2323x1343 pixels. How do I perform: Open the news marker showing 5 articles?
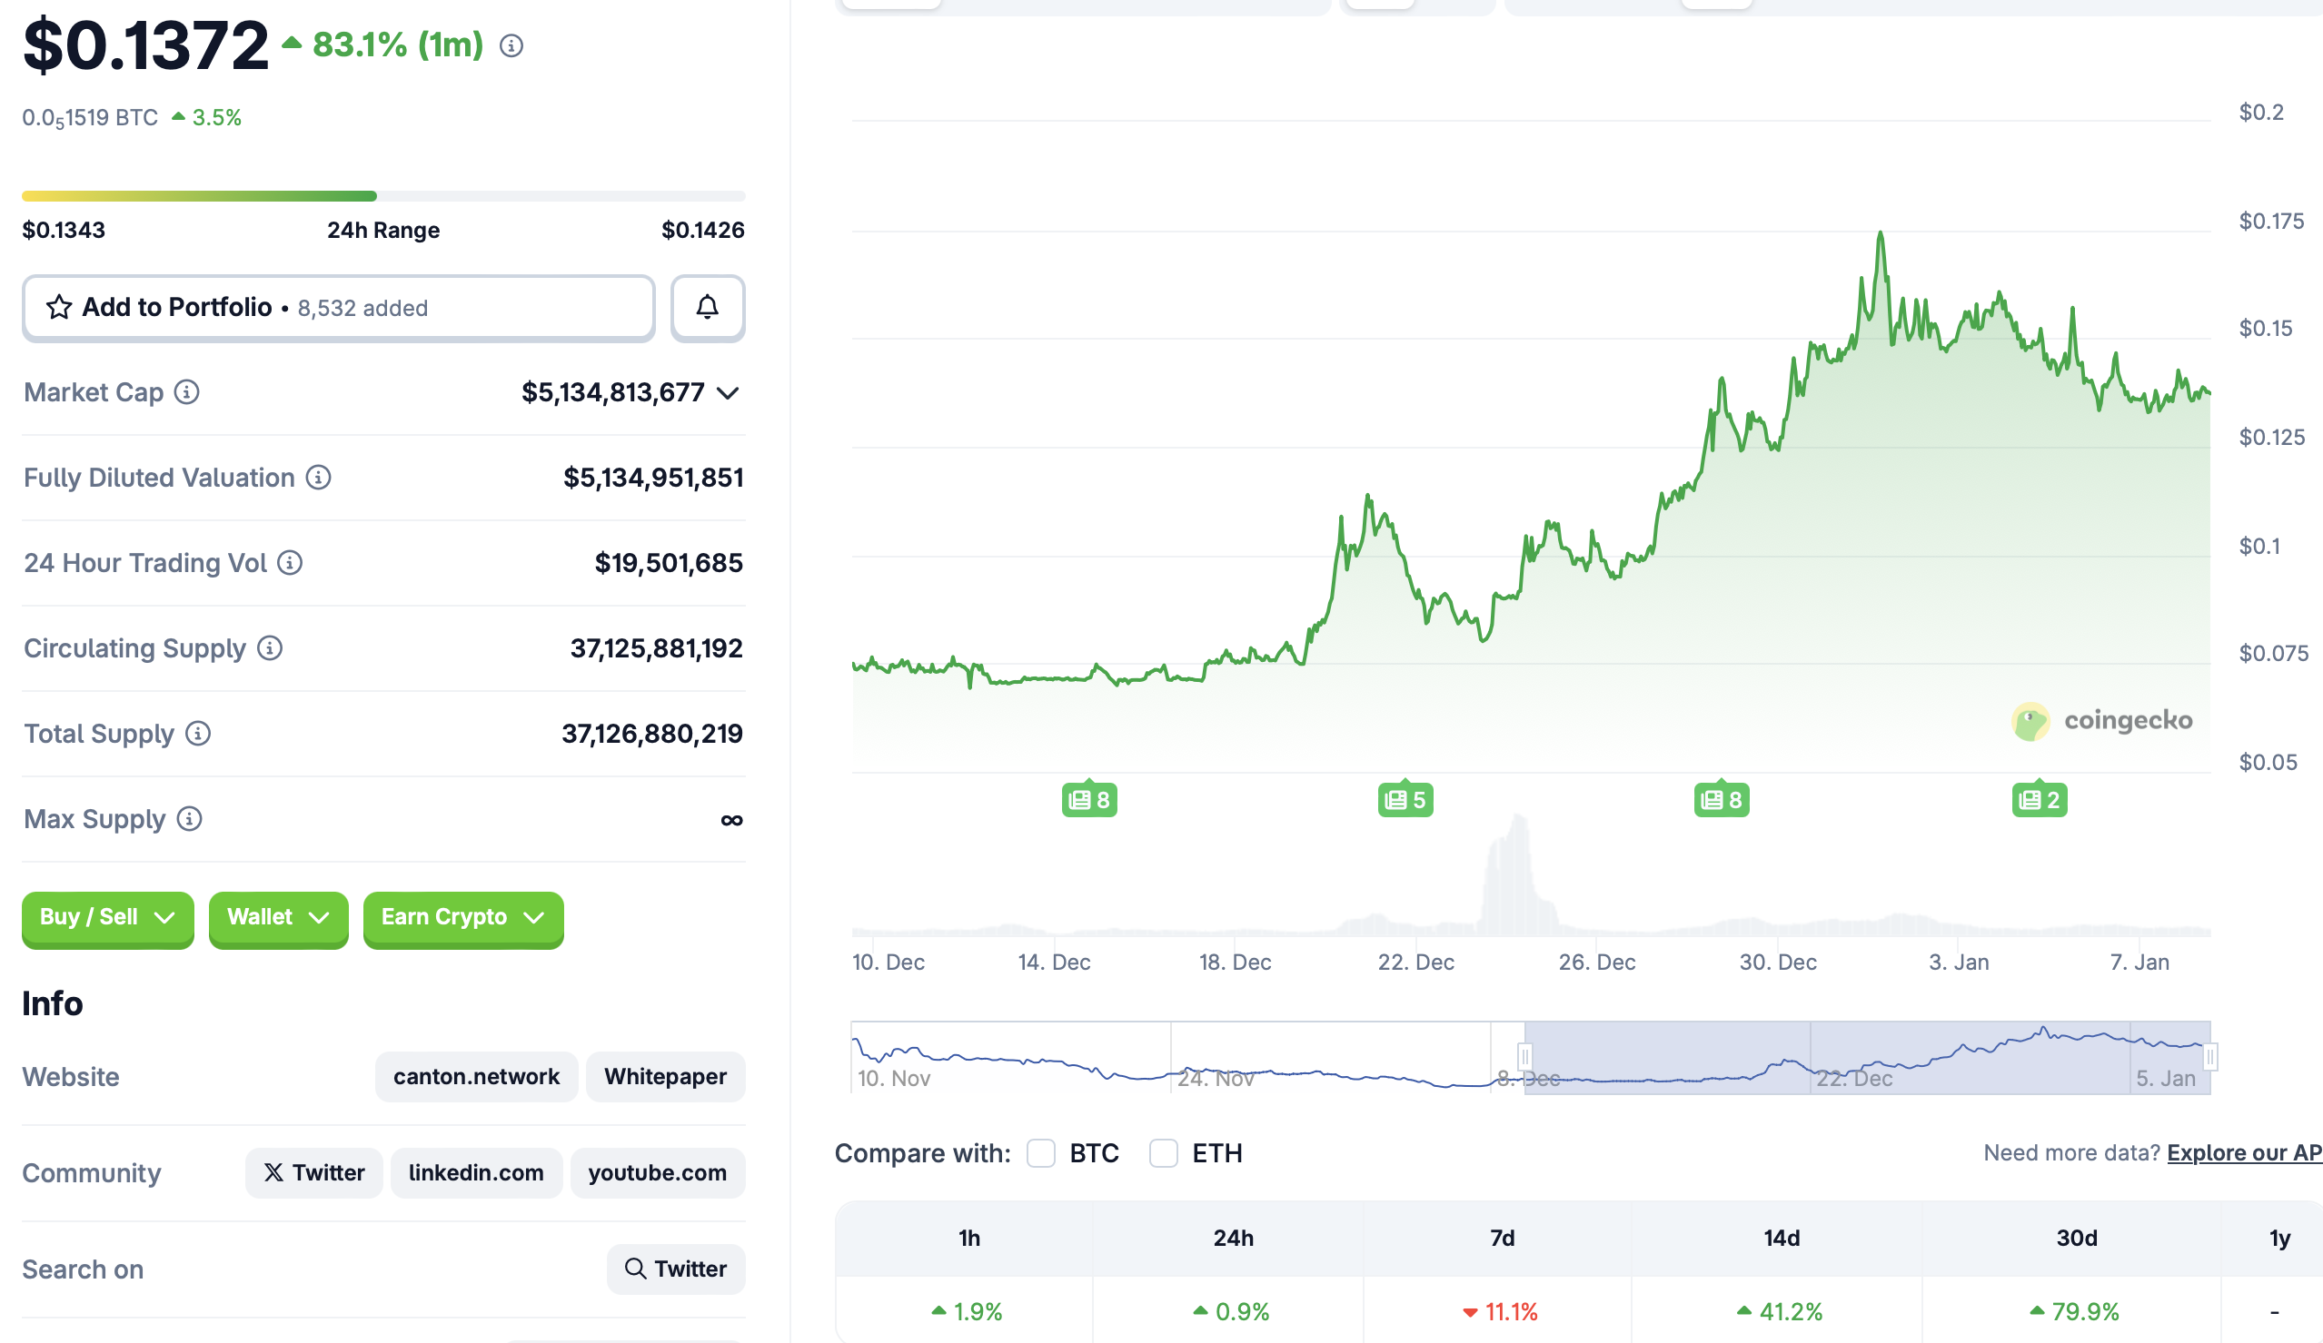click(1405, 798)
